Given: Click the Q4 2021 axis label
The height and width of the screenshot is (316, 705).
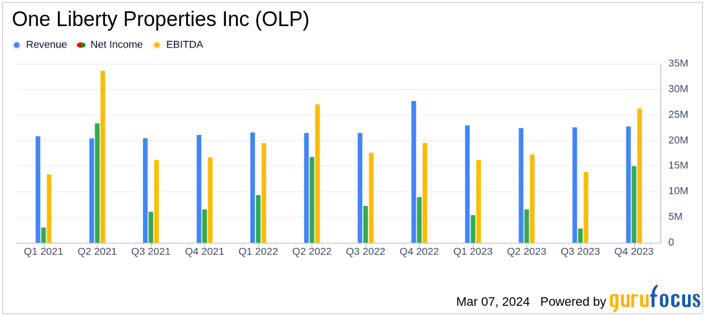Looking at the screenshot, I should tap(204, 251).
